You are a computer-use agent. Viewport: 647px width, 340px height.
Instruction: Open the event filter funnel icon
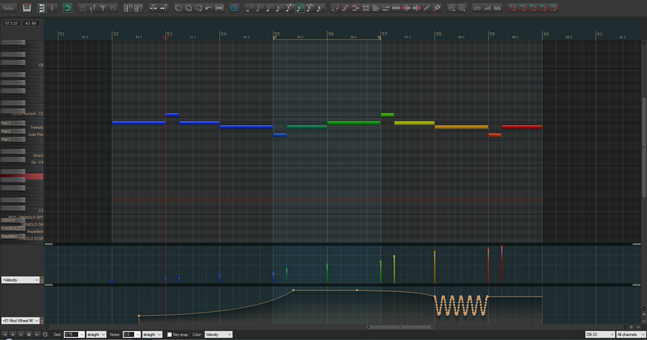coord(102,8)
